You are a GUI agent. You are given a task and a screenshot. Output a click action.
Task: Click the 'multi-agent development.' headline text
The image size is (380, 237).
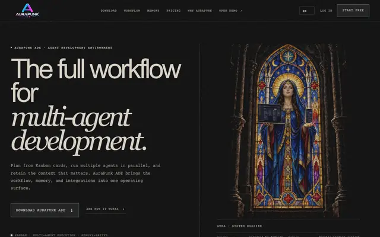pos(79,130)
